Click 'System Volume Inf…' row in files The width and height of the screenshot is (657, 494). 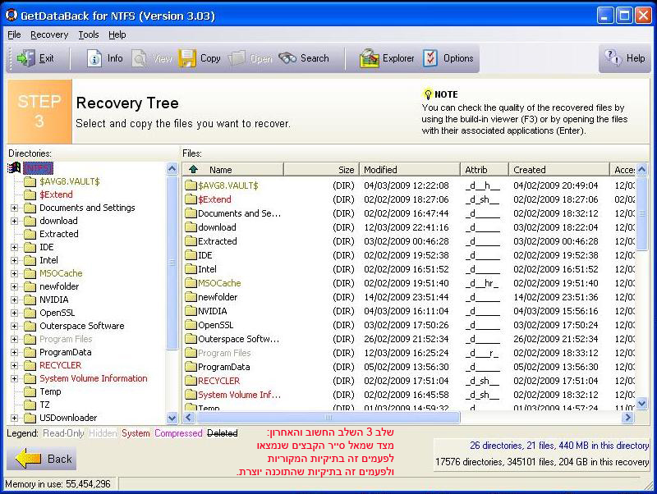coord(409,395)
